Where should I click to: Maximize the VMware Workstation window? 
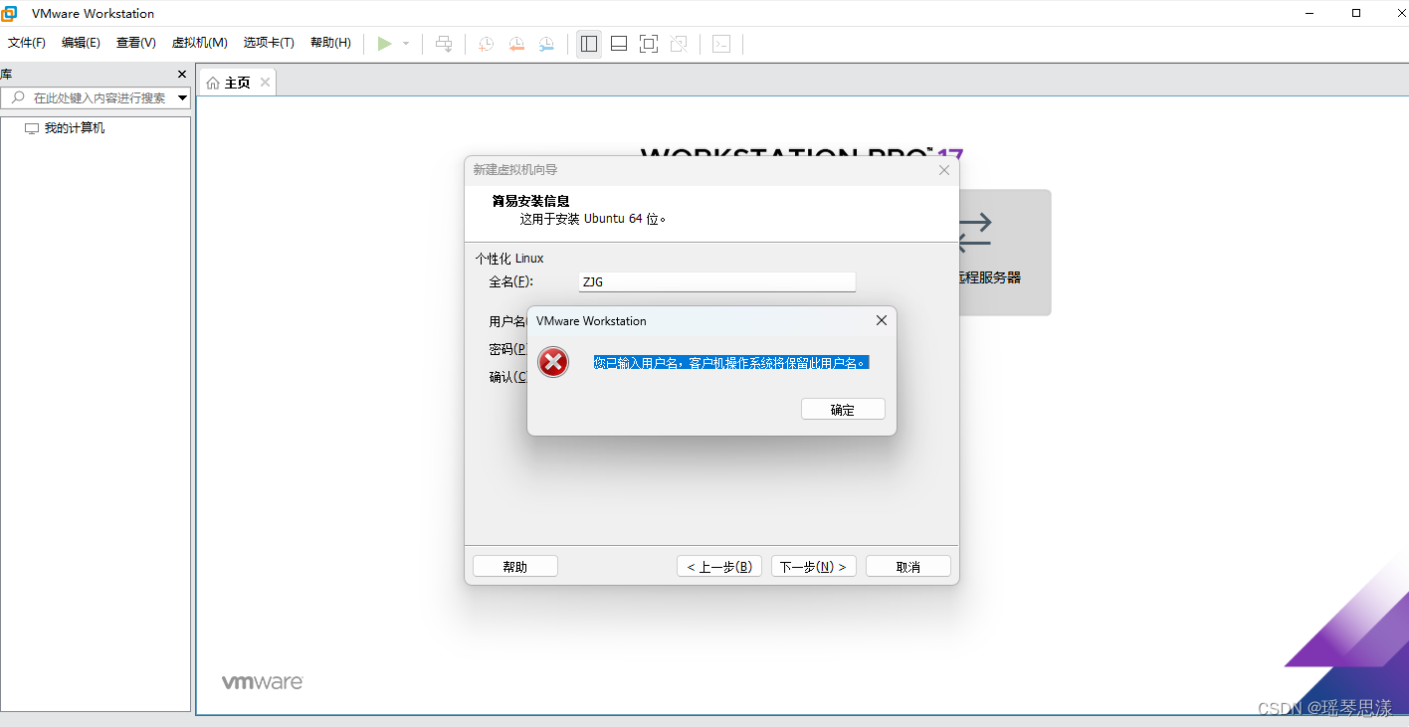[1356, 13]
